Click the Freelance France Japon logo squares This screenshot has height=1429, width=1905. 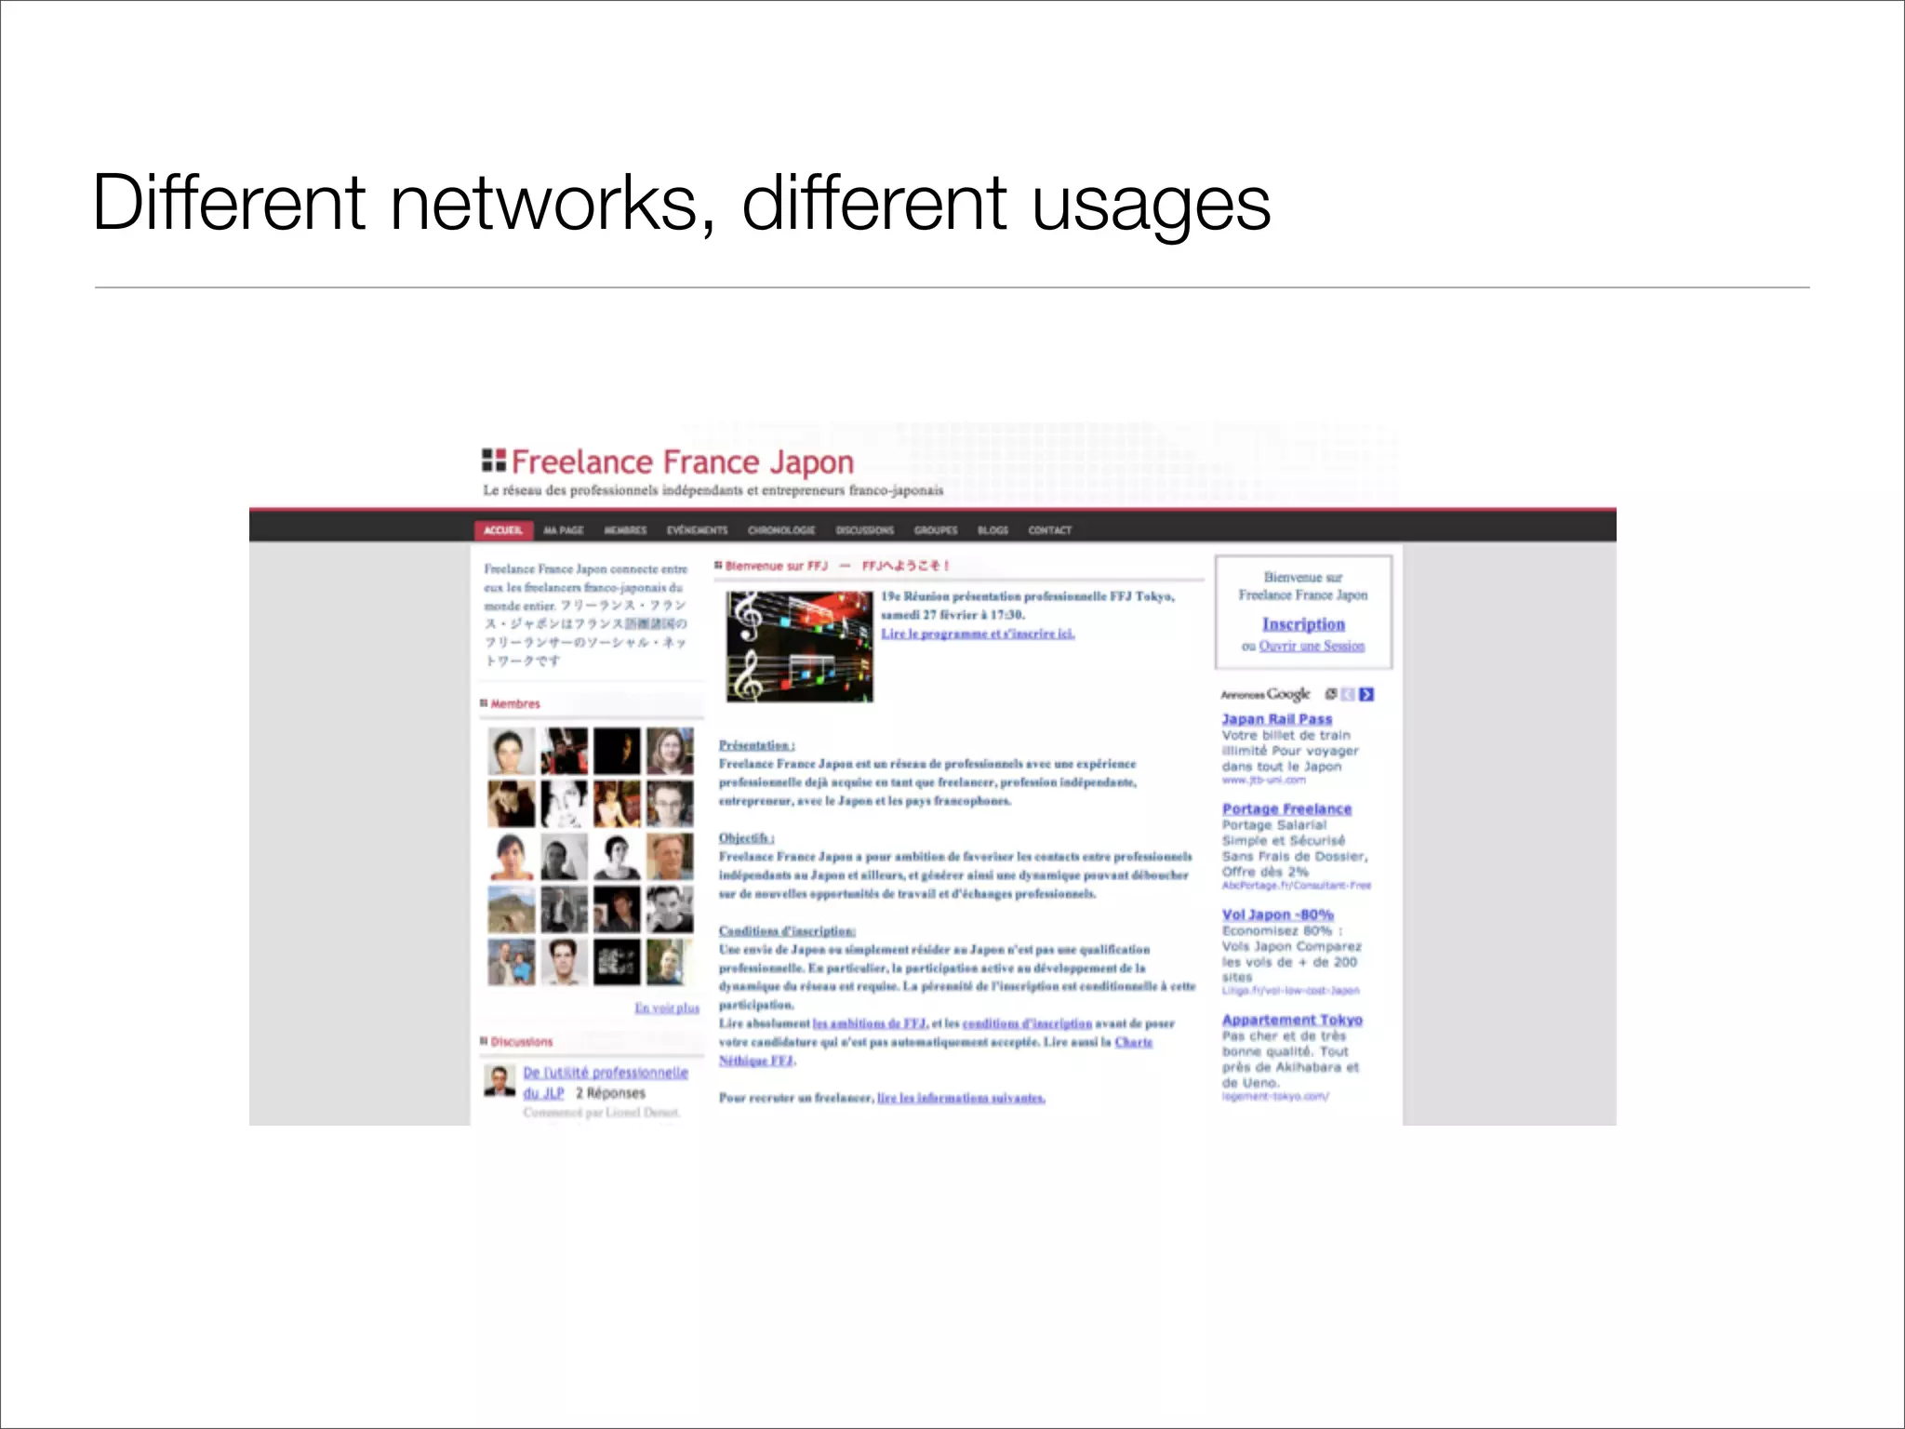(x=493, y=460)
